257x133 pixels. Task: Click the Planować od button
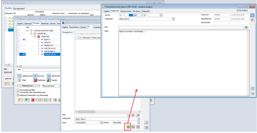pos(28,86)
